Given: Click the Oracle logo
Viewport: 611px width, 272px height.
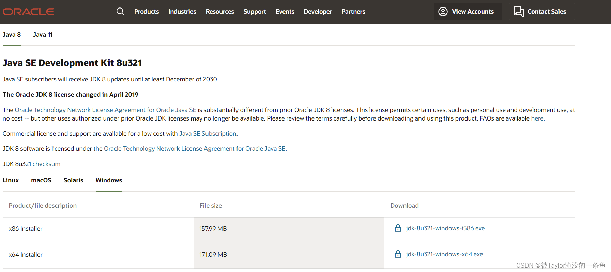Looking at the screenshot, I should coord(28,12).
